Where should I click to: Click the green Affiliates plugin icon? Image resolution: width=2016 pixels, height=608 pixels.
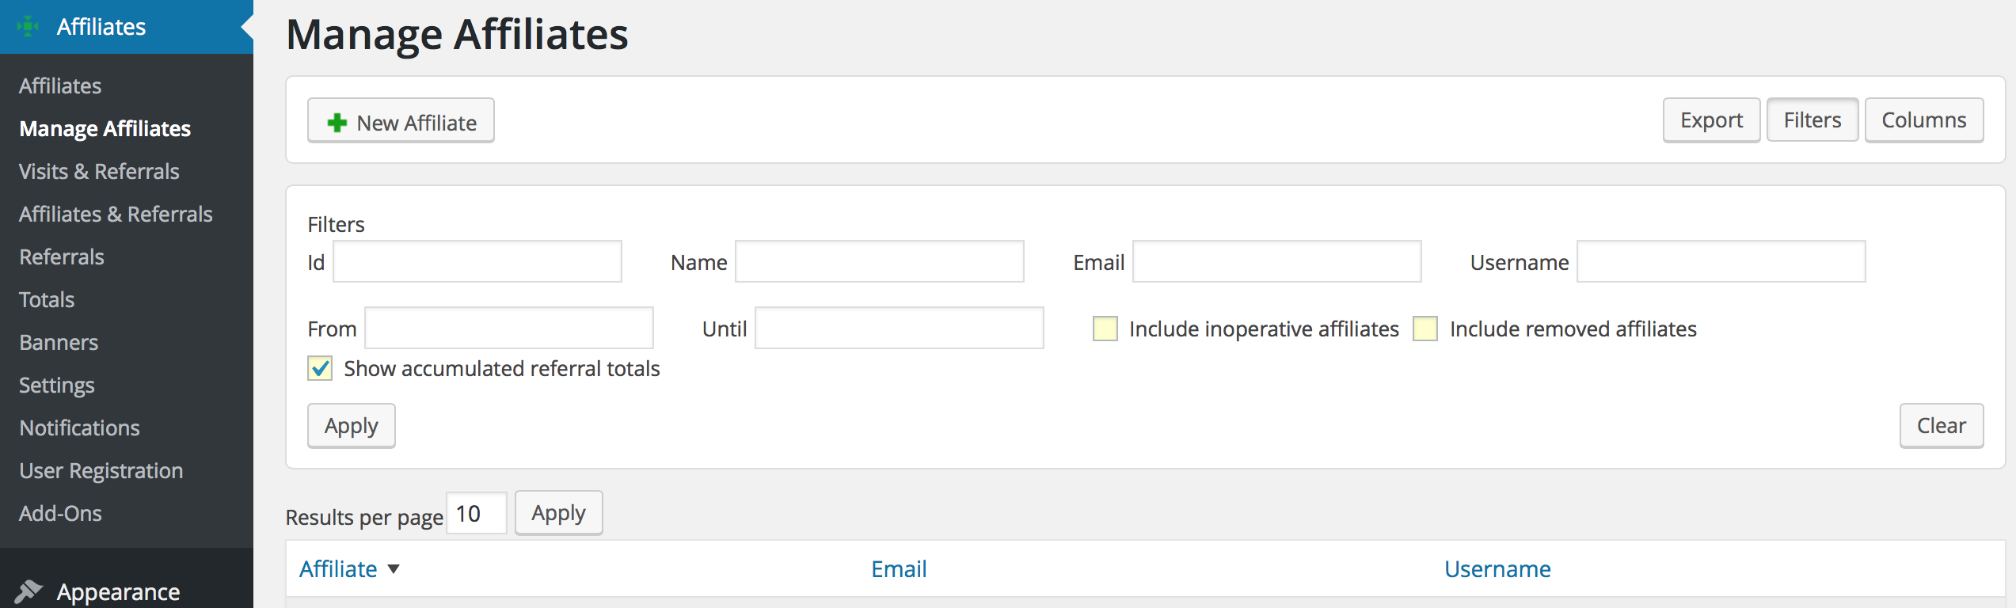28,27
